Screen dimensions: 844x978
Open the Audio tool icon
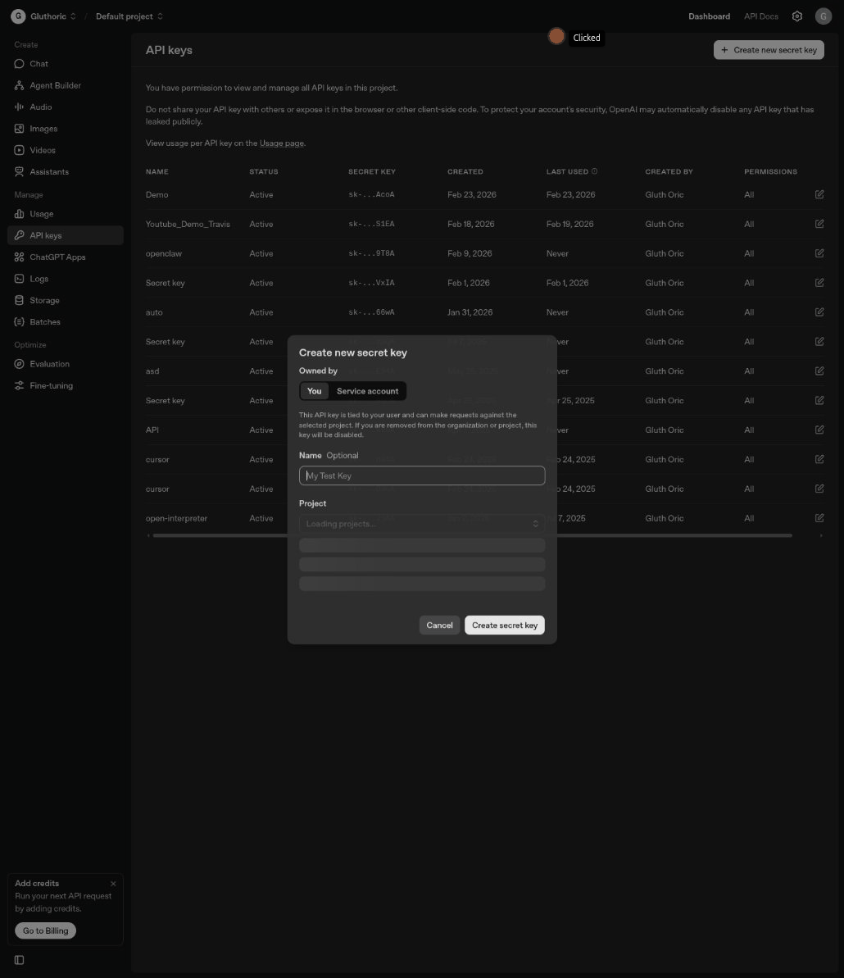pyautogui.click(x=19, y=107)
